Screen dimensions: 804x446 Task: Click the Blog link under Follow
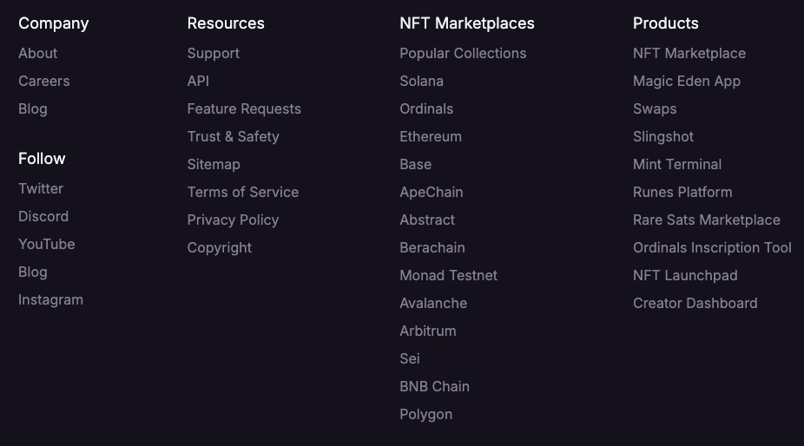point(33,272)
